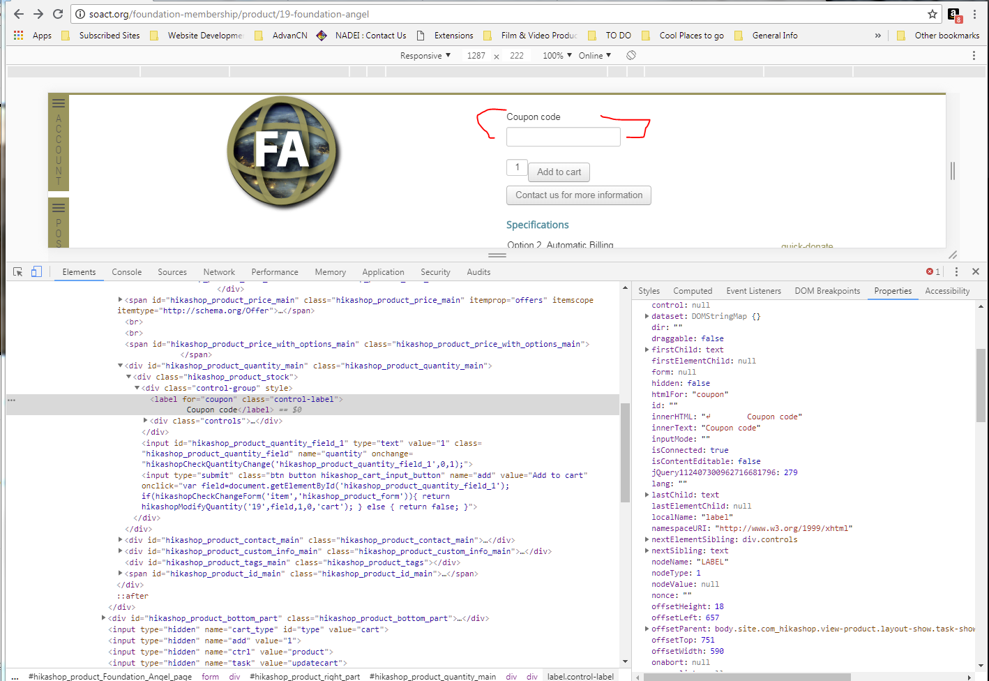
Task: Open the Computed styles tab
Action: (x=692, y=291)
